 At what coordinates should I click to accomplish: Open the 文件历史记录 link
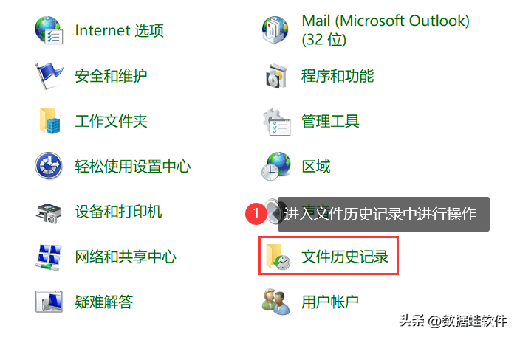point(345,257)
